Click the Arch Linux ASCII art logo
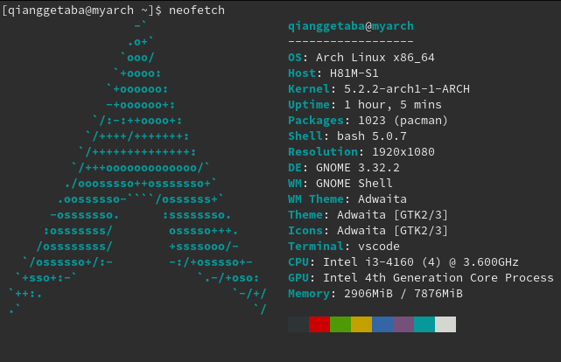Image resolution: width=561 pixels, height=362 pixels. click(x=137, y=168)
